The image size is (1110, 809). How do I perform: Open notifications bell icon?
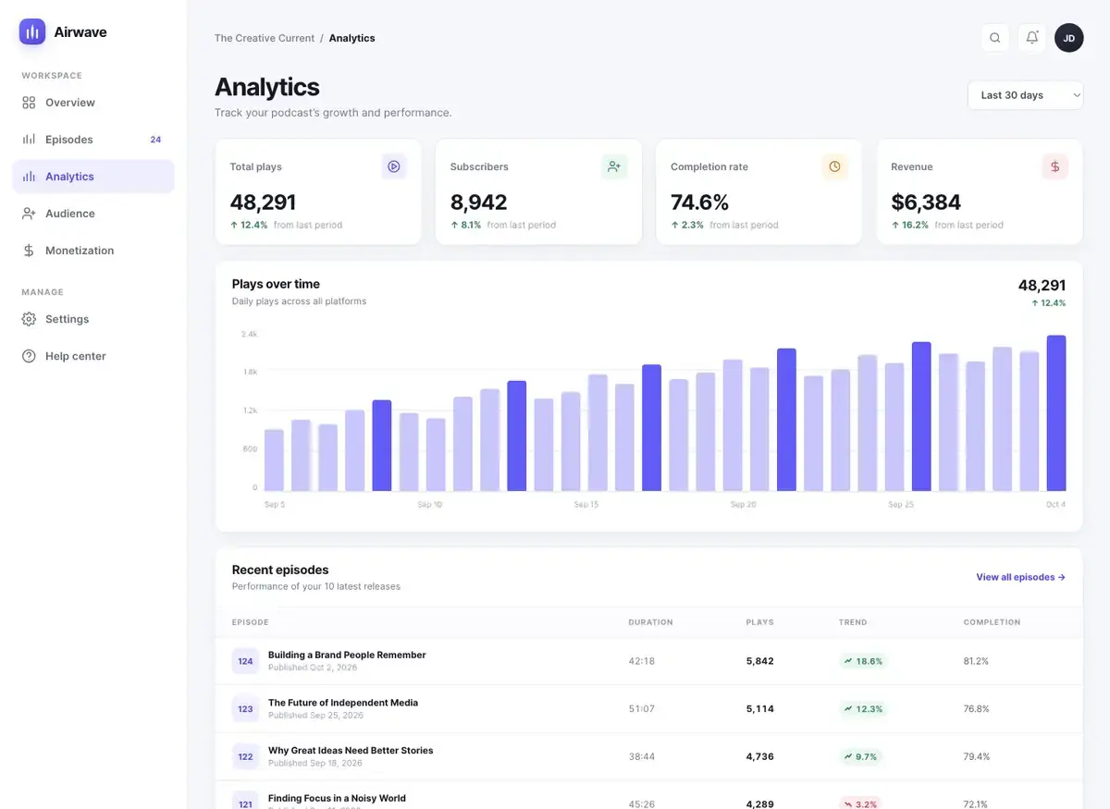tap(1032, 38)
